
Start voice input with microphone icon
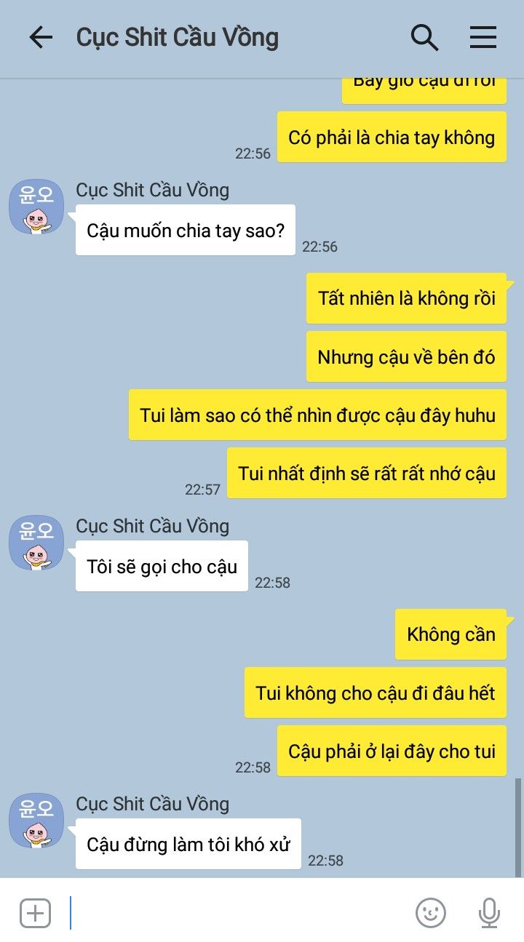pyautogui.click(x=490, y=912)
